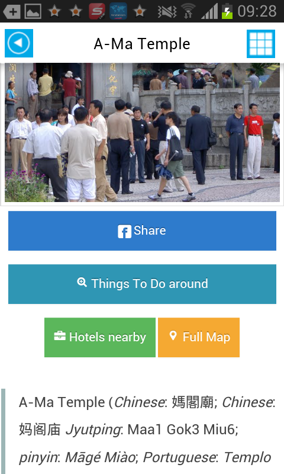Tap the A-Ma Temple page title

(x=142, y=44)
